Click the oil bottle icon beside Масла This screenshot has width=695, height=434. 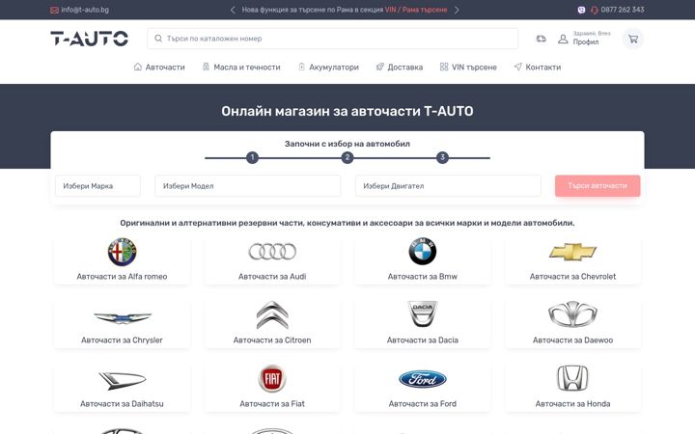tap(206, 67)
